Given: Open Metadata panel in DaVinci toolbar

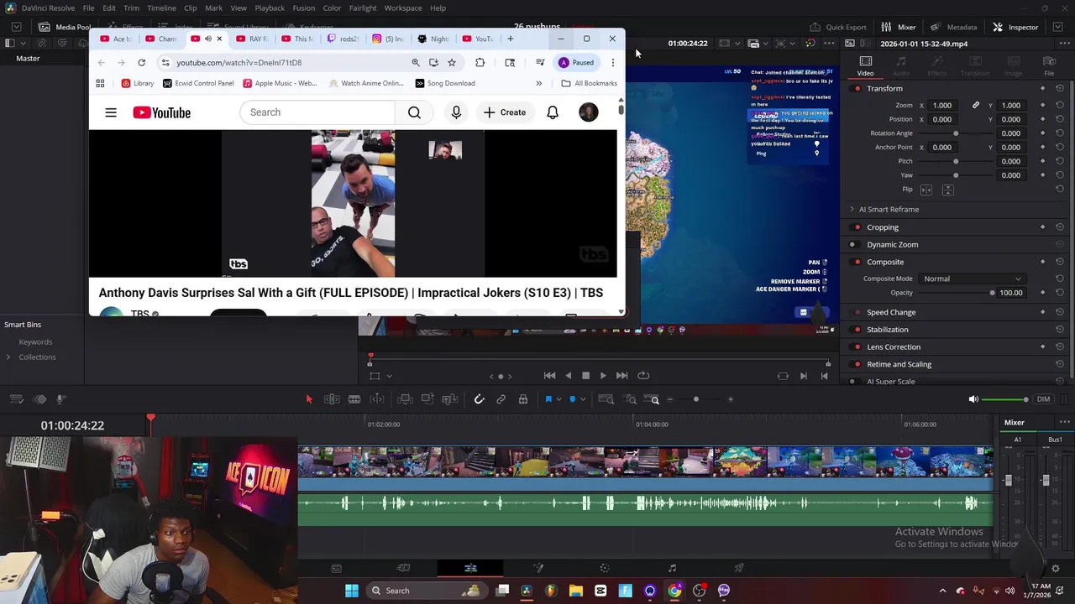Looking at the screenshot, I should tap(953, 27).
